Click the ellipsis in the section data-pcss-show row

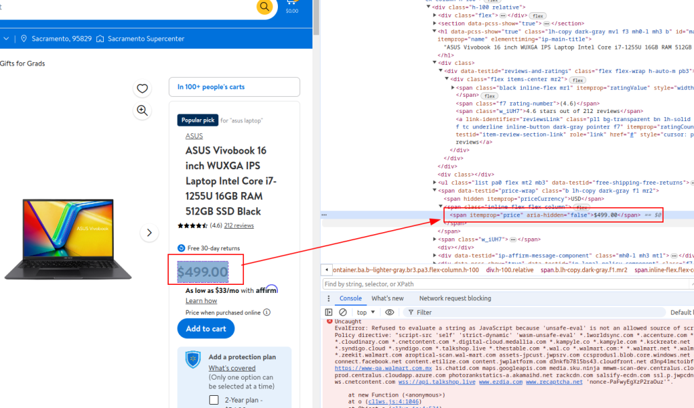click(x=547, y=24)
